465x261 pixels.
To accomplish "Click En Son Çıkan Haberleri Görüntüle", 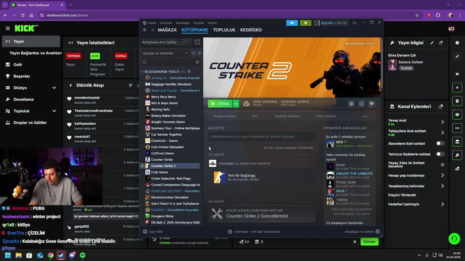I will coord(288,148).
